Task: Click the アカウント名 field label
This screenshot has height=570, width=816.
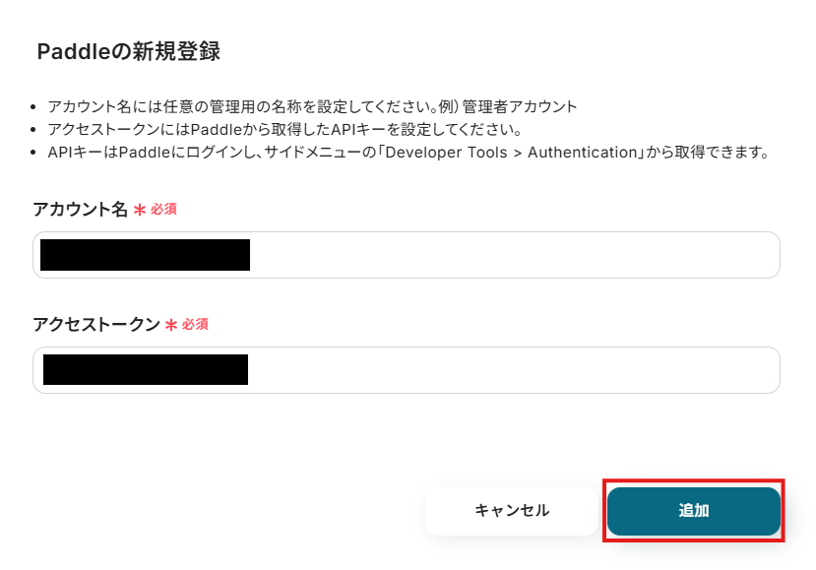Action: pos(81,210)
